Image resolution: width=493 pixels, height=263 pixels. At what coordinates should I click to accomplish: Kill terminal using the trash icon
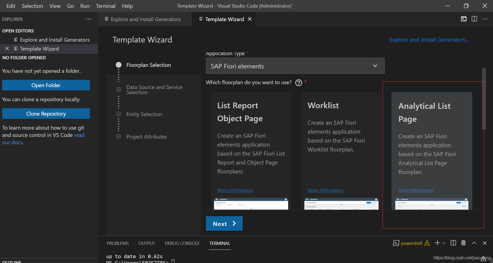tap(464, 243)
